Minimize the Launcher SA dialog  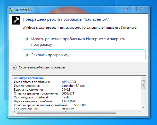[x=126, y=9]
